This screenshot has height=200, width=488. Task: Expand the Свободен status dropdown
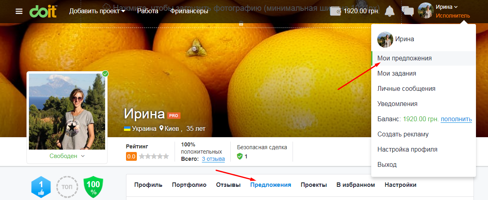[67, 156]
